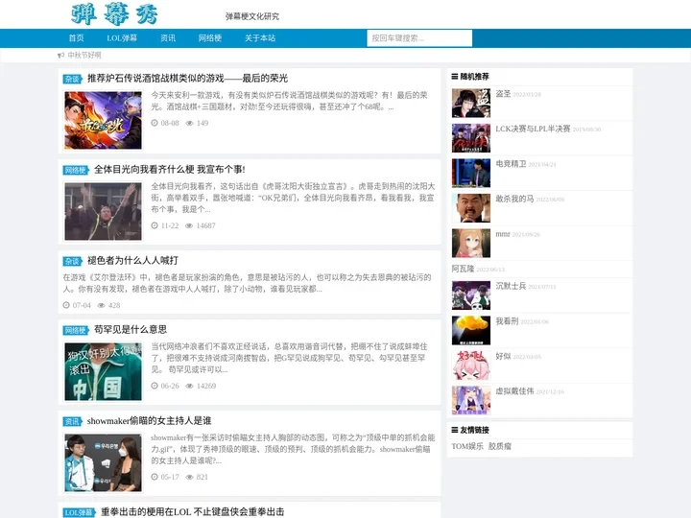Click the 杂谈 tag on 褪色者 article

pyautogui.click(x=72, y=261)
